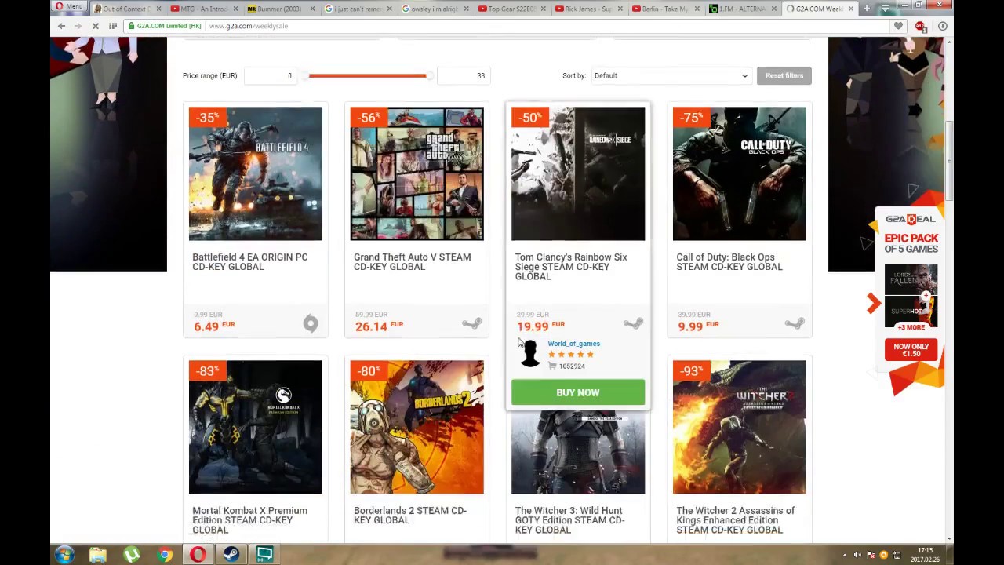Click the seller five-star rating
This screenshot has width=1004, height=565.
point(570,355)
